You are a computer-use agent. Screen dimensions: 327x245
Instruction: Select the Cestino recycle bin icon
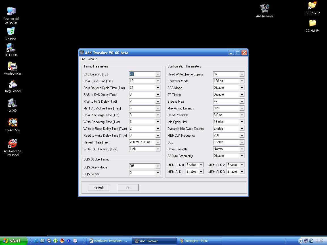(11, 34)
